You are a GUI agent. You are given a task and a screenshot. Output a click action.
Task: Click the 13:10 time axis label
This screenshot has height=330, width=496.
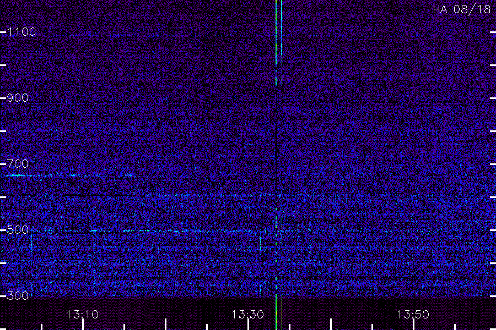coord(83,315)
